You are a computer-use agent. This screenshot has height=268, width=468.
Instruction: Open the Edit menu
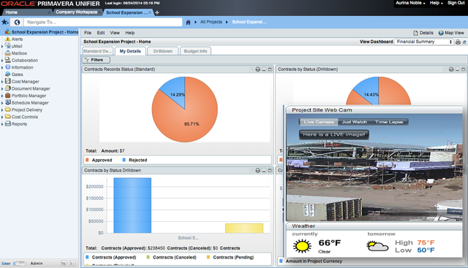[x=101, y=33]
